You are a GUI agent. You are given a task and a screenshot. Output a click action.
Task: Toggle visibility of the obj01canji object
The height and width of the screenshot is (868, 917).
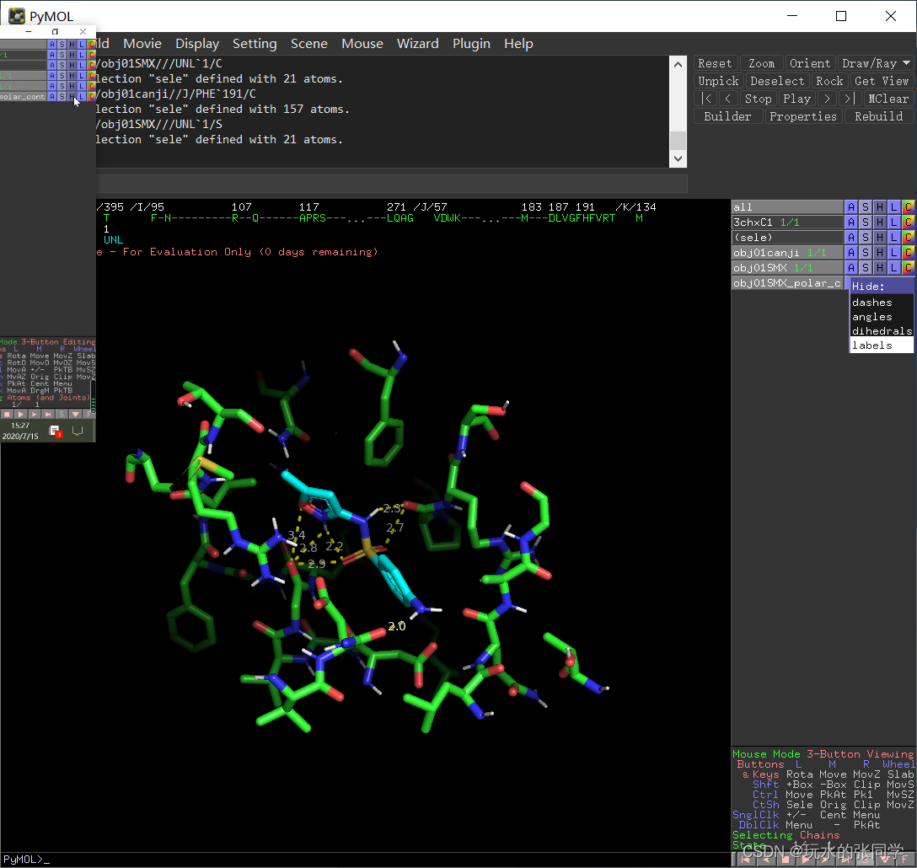(787, 253)
